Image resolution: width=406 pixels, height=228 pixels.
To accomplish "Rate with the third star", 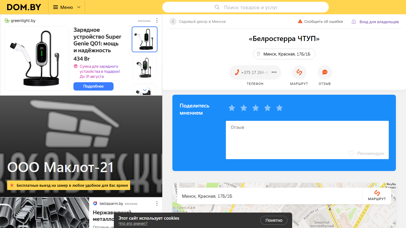I will tap(256, 108).
